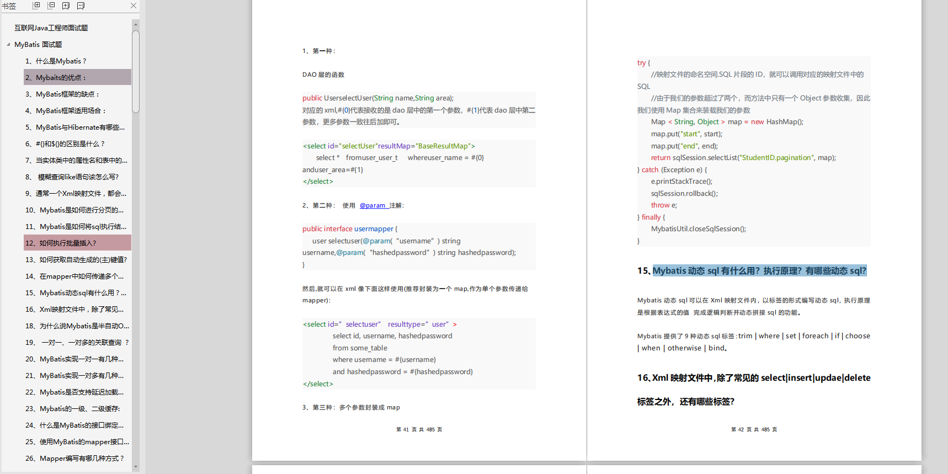The height and width of the screenshot is (474, 948).
Task: Click the delete bookmark icon
Action: point(81,6)
